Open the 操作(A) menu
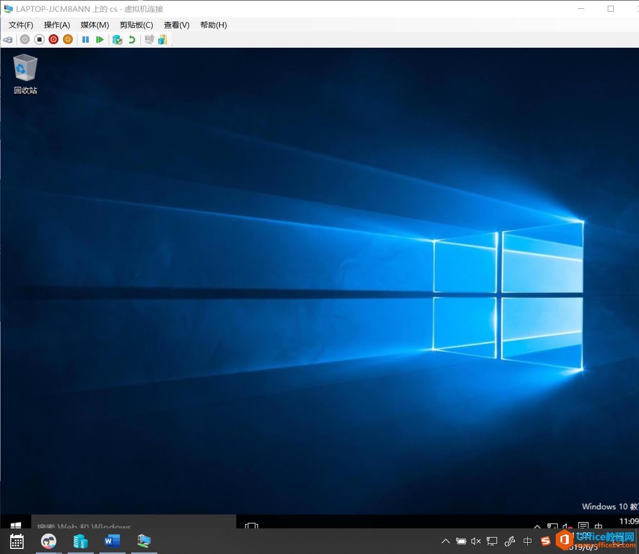Image resolution: width=639 pixels, height=554 pixels. 57,25
